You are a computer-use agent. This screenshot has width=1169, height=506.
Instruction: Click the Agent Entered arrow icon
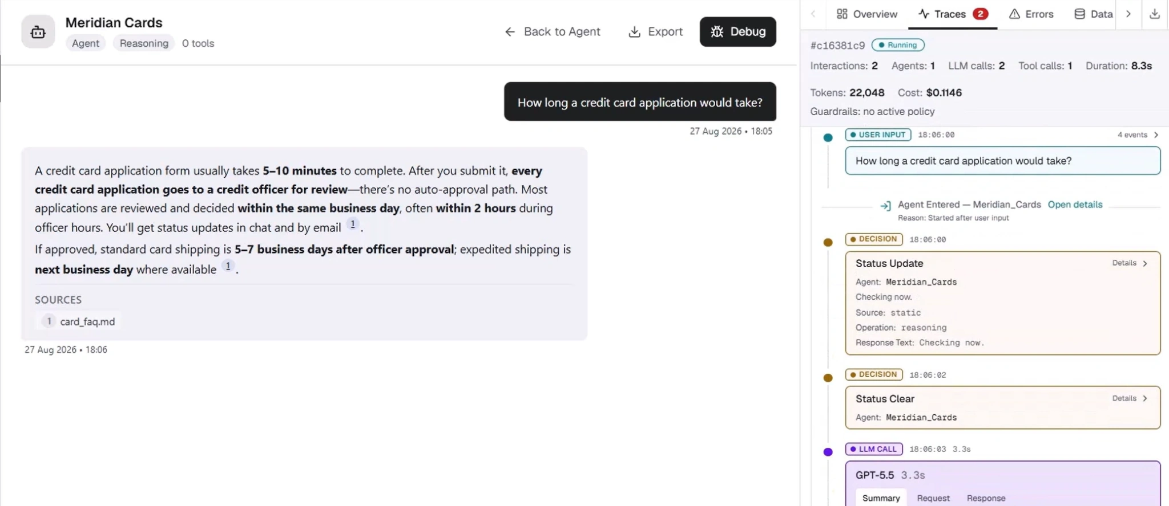pyautogui.click(x=885, y=205)
